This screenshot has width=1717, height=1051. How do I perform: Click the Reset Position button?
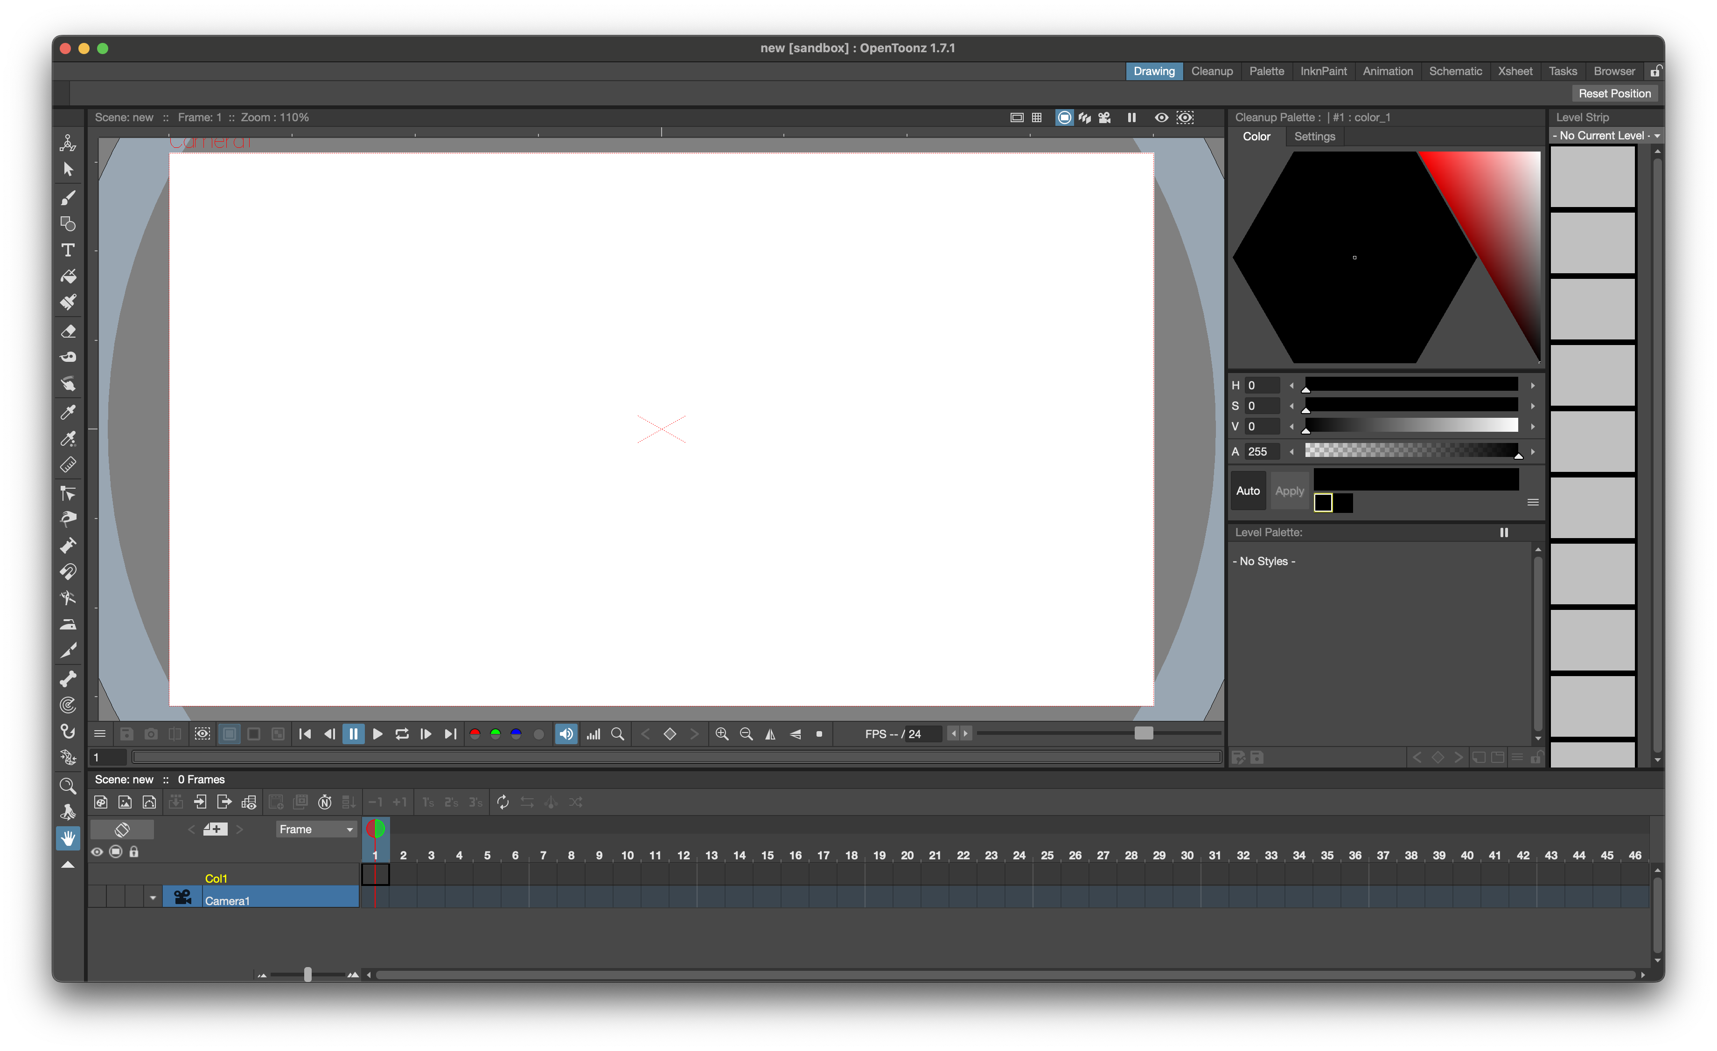tap(1614, 93)
